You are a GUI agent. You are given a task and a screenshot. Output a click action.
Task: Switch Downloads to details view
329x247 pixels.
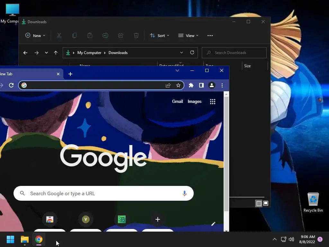259,203
